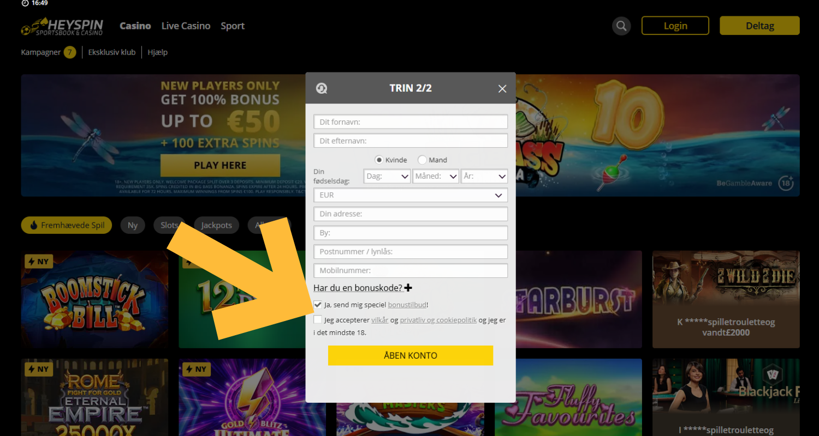Screen dimensions: 819x436
Task: Open the EUR currency dropdown
Action: [411, 195]
